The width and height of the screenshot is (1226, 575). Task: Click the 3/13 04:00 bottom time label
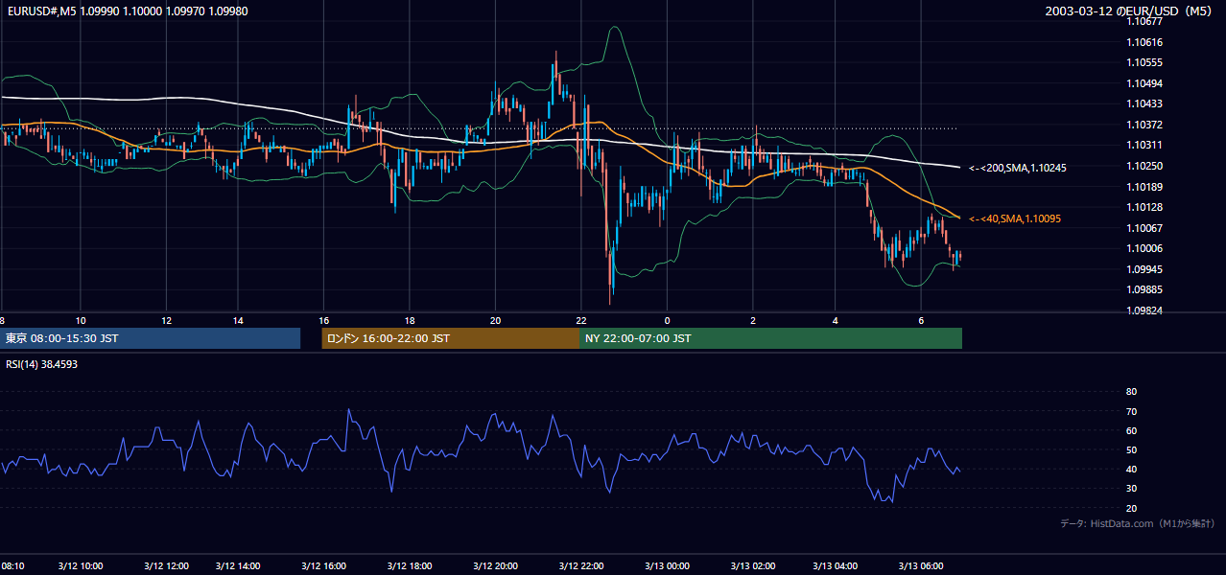[836, 565]
